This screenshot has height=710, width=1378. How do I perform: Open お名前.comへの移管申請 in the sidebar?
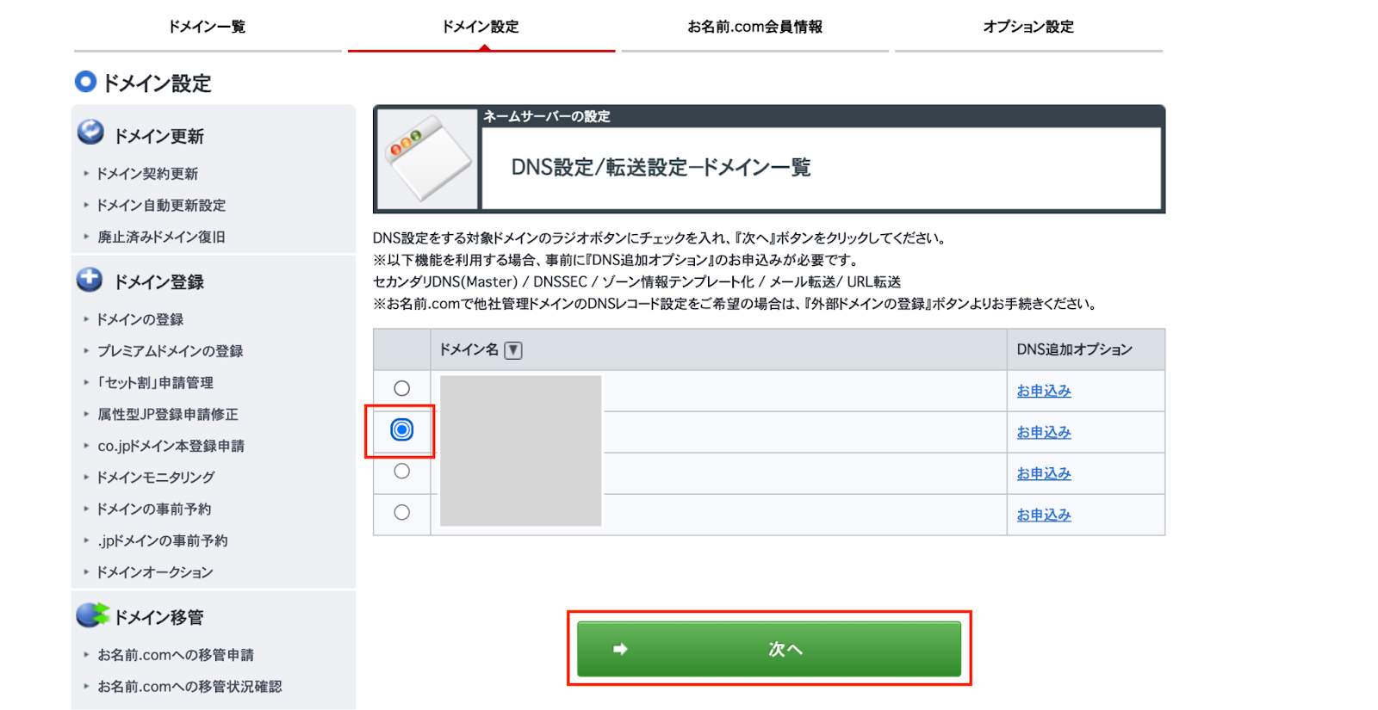pyautogui.click(x=176, y=655)
